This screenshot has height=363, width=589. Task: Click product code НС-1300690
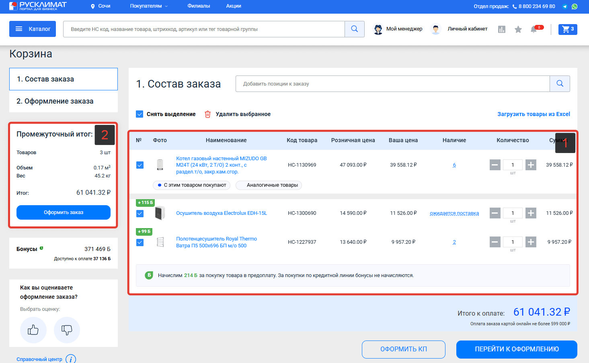tap(302, 213)
